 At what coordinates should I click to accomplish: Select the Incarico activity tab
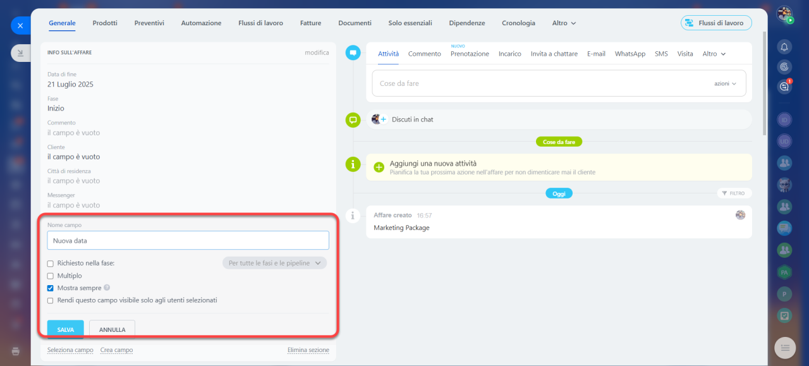[510, 54]
